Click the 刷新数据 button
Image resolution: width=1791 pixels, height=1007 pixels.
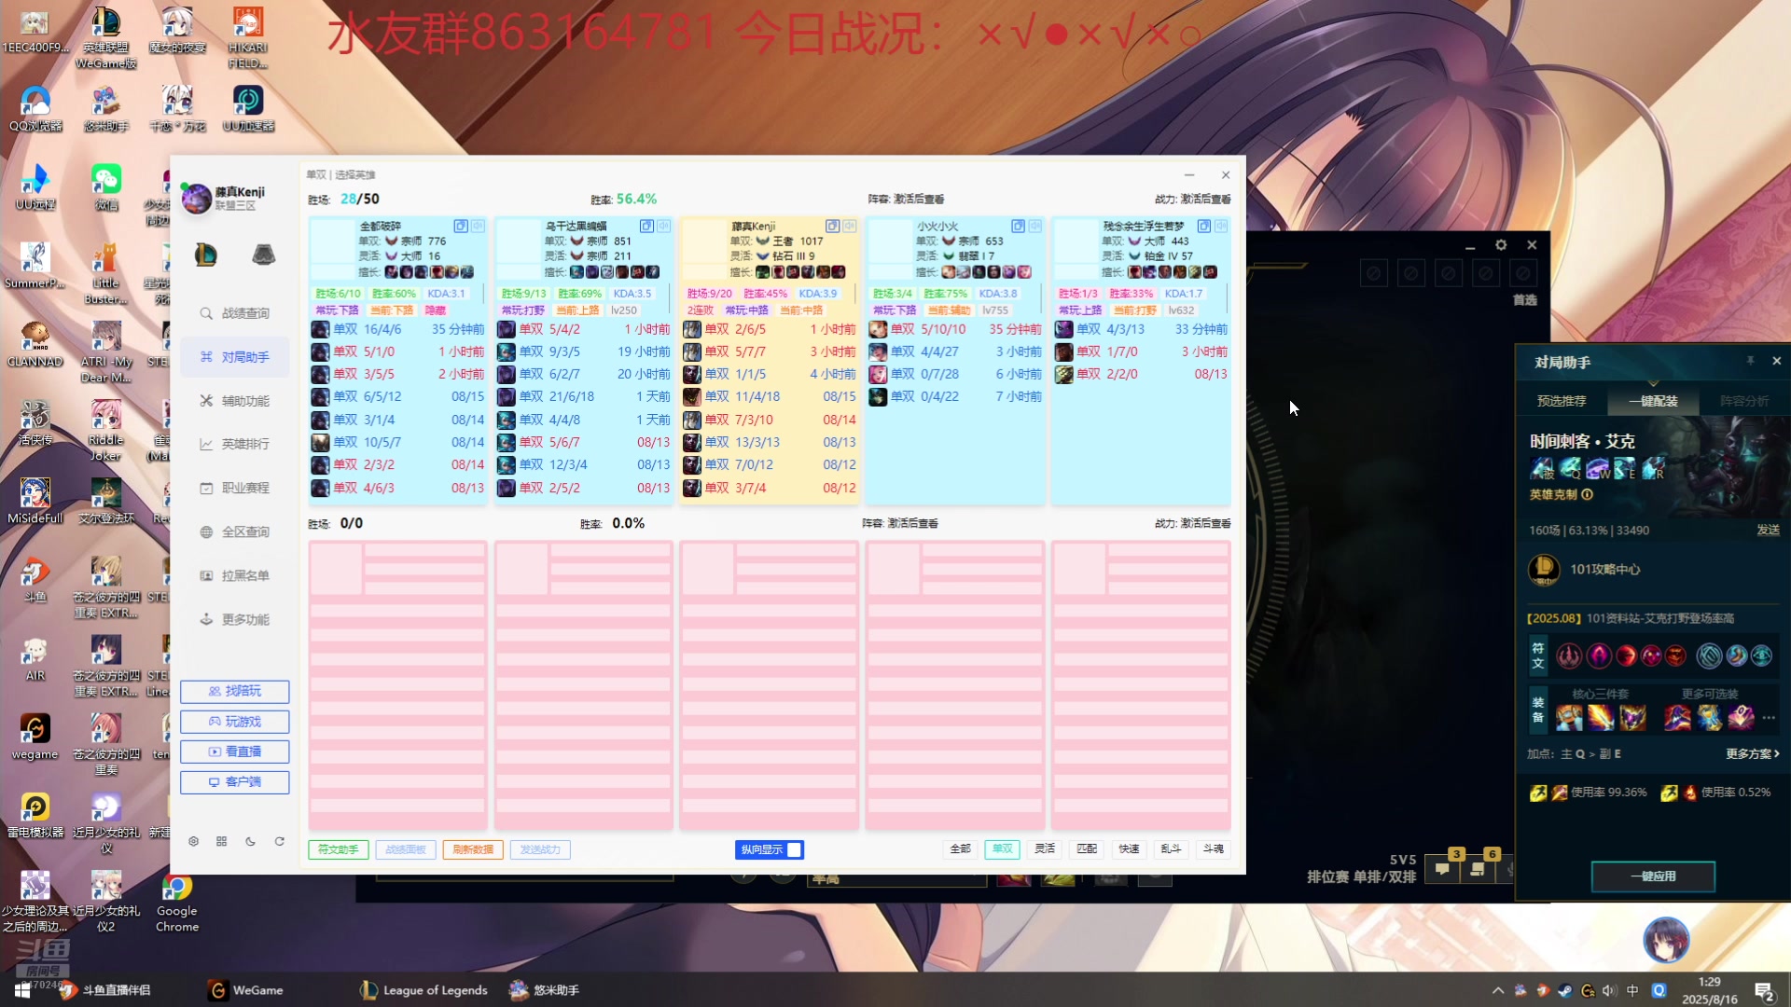coord(473,850)
